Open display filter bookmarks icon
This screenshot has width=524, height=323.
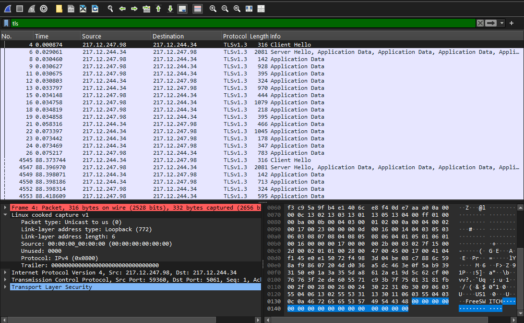6,23
